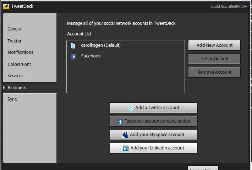
Task: Click Add your MySpace account
Action: tap(153, 135)
